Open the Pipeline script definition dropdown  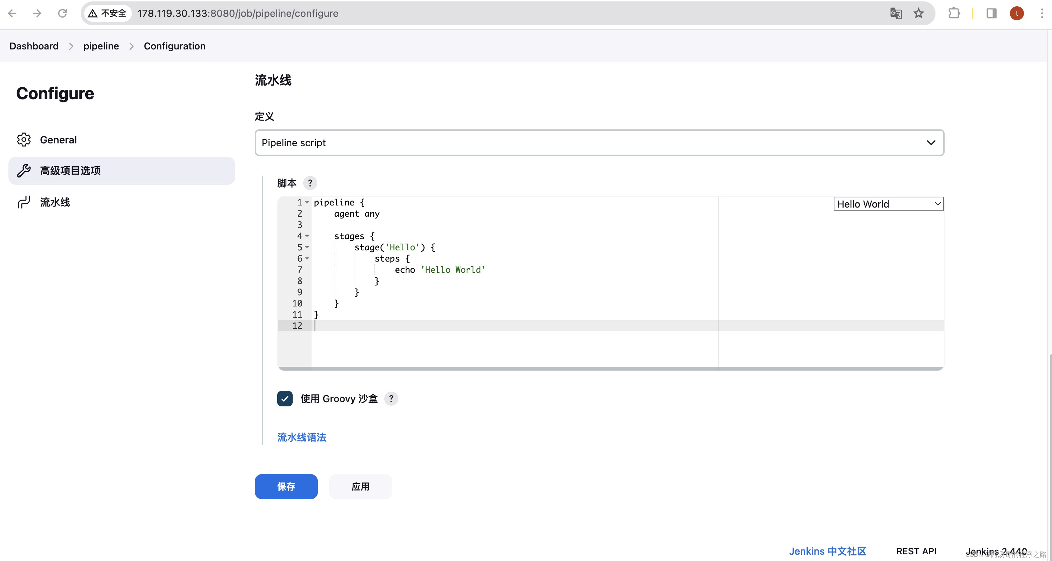click(599, 143)
